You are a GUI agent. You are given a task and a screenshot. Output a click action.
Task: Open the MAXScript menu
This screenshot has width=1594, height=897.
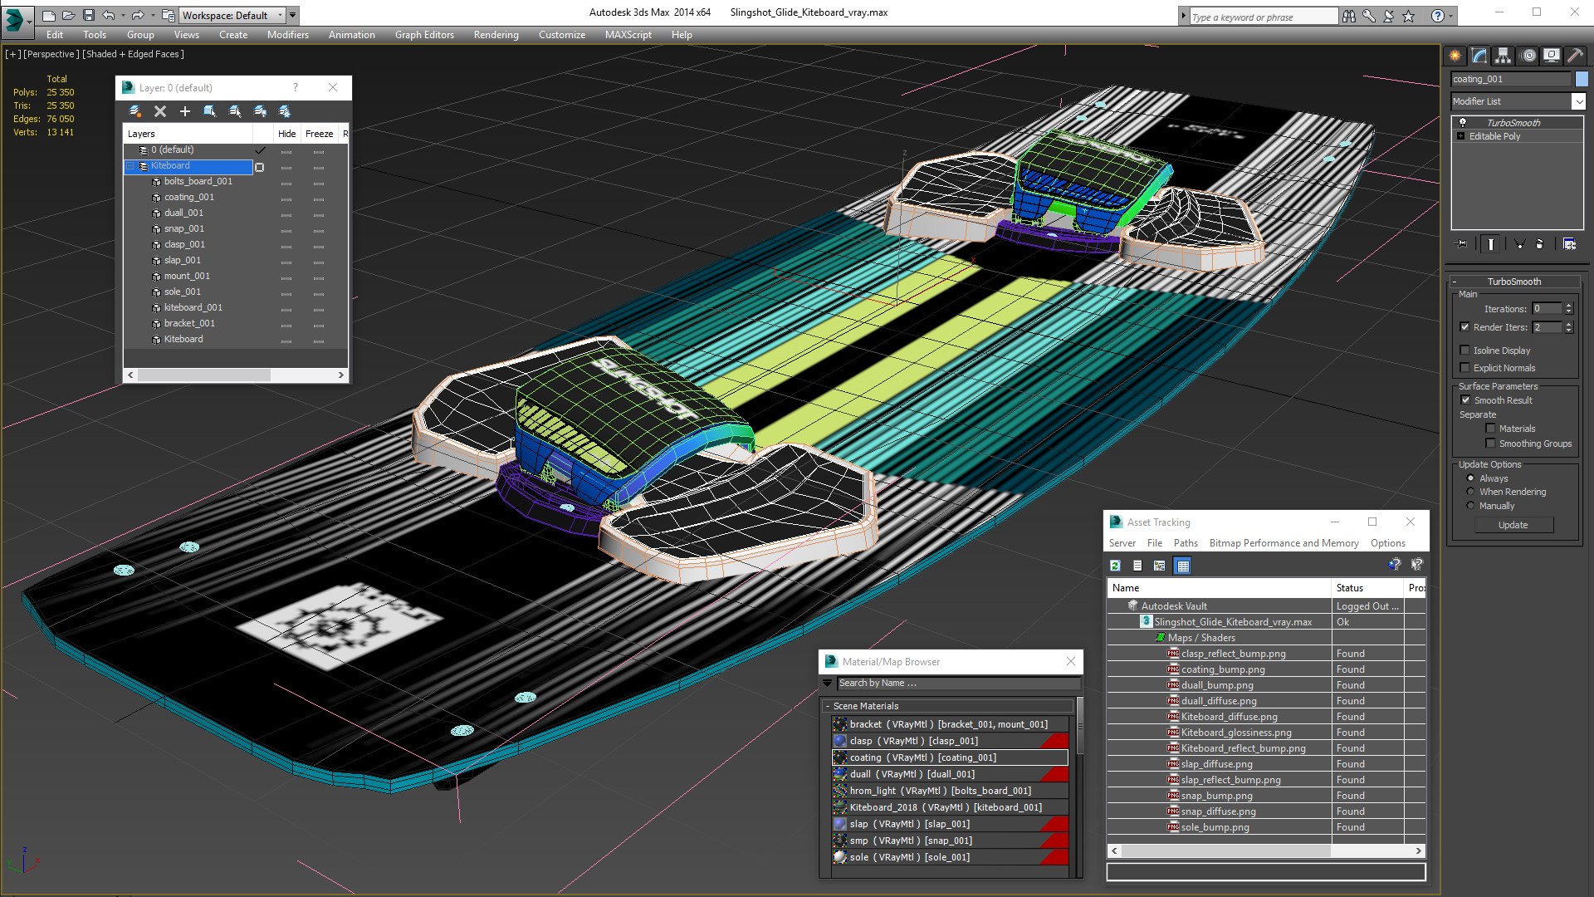point(628,35)
